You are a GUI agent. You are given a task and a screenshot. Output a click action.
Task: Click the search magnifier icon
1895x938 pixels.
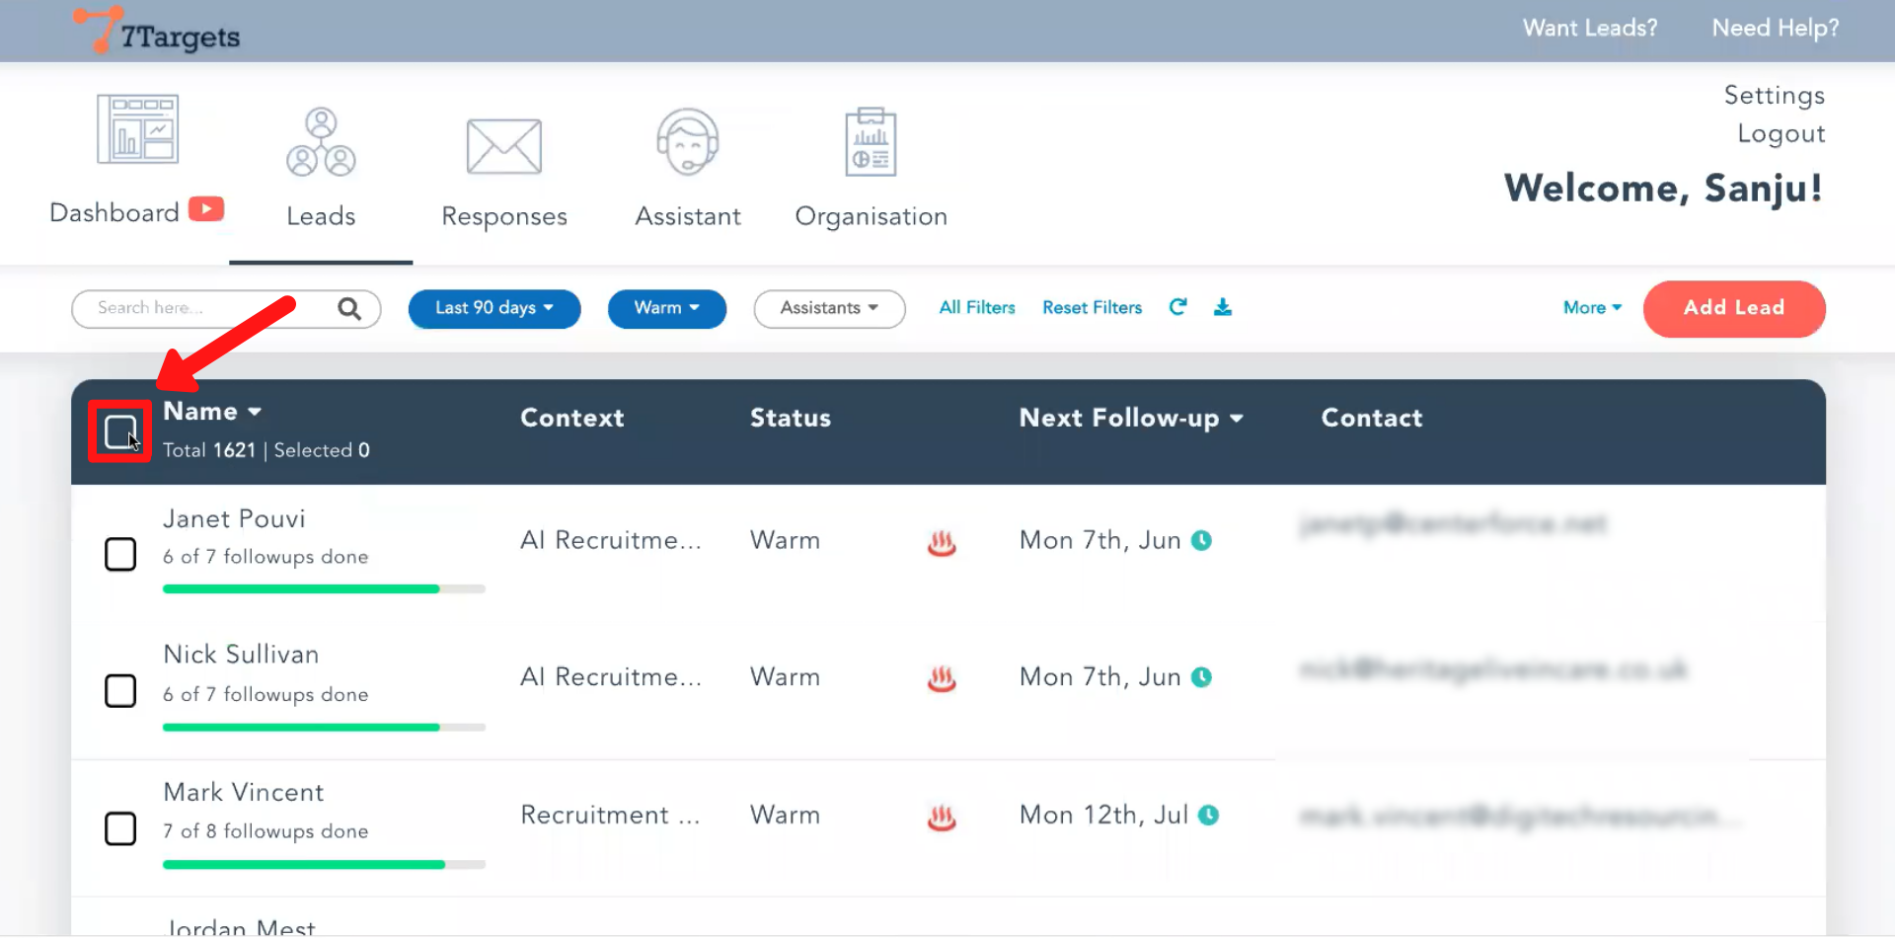(x=349, y=309)
